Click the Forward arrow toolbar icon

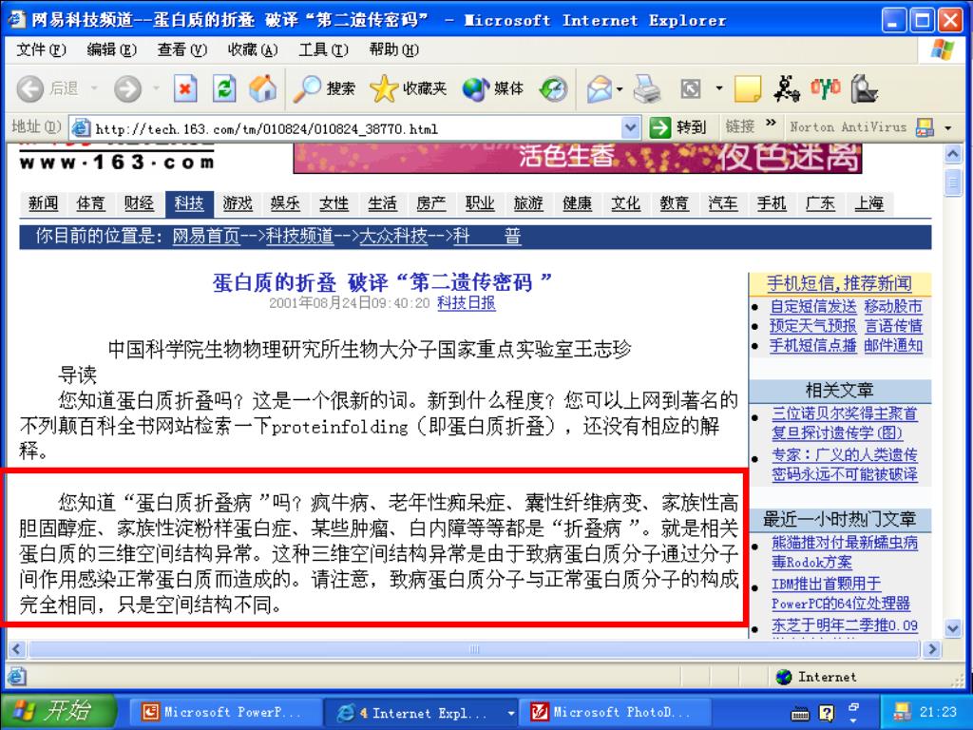point(127,89)
